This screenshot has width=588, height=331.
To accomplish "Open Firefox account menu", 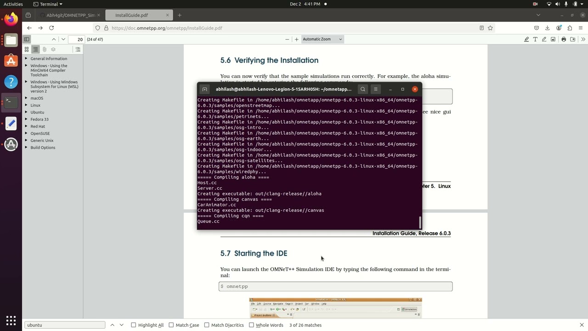I will (x=559, y=28).
